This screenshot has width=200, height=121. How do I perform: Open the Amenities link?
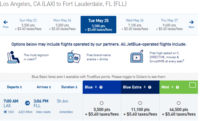click(x=66, y=112)
